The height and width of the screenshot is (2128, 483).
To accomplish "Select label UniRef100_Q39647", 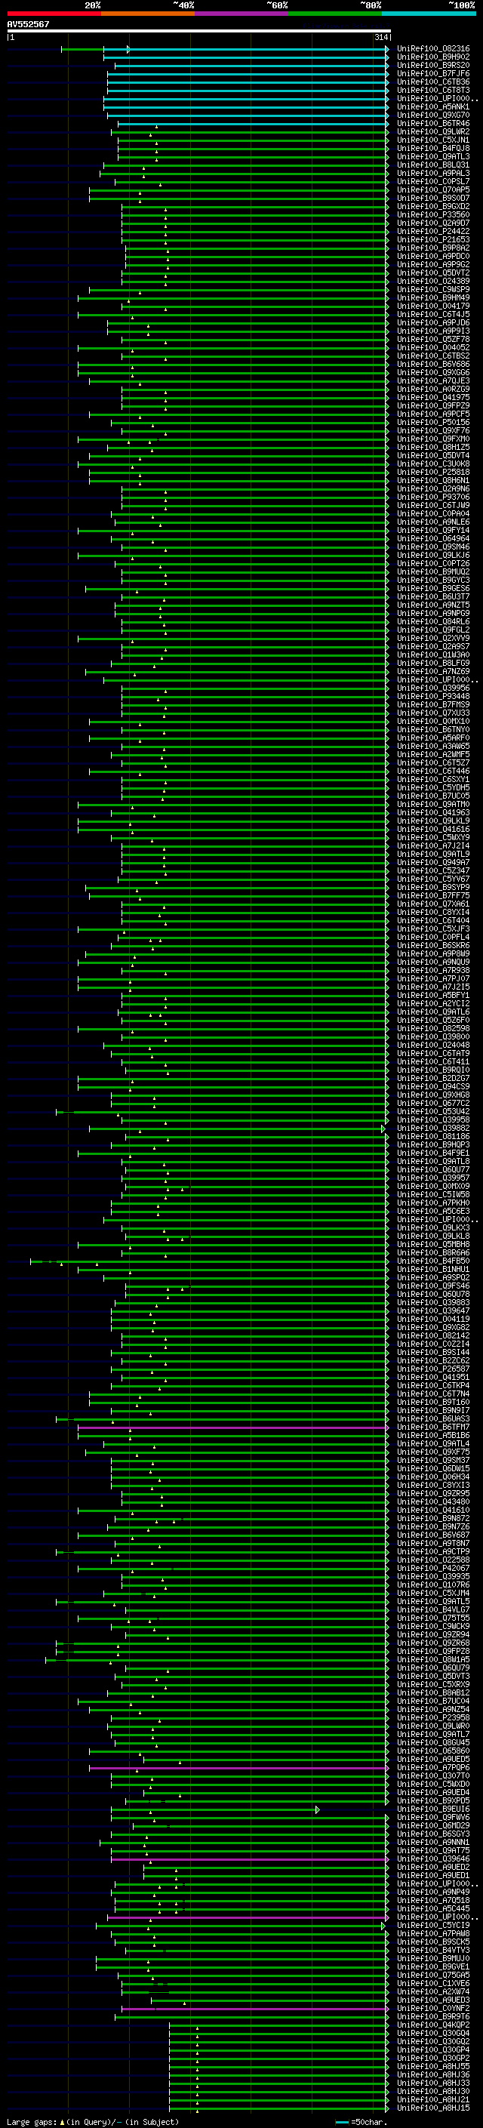I will click(433, 1310).
